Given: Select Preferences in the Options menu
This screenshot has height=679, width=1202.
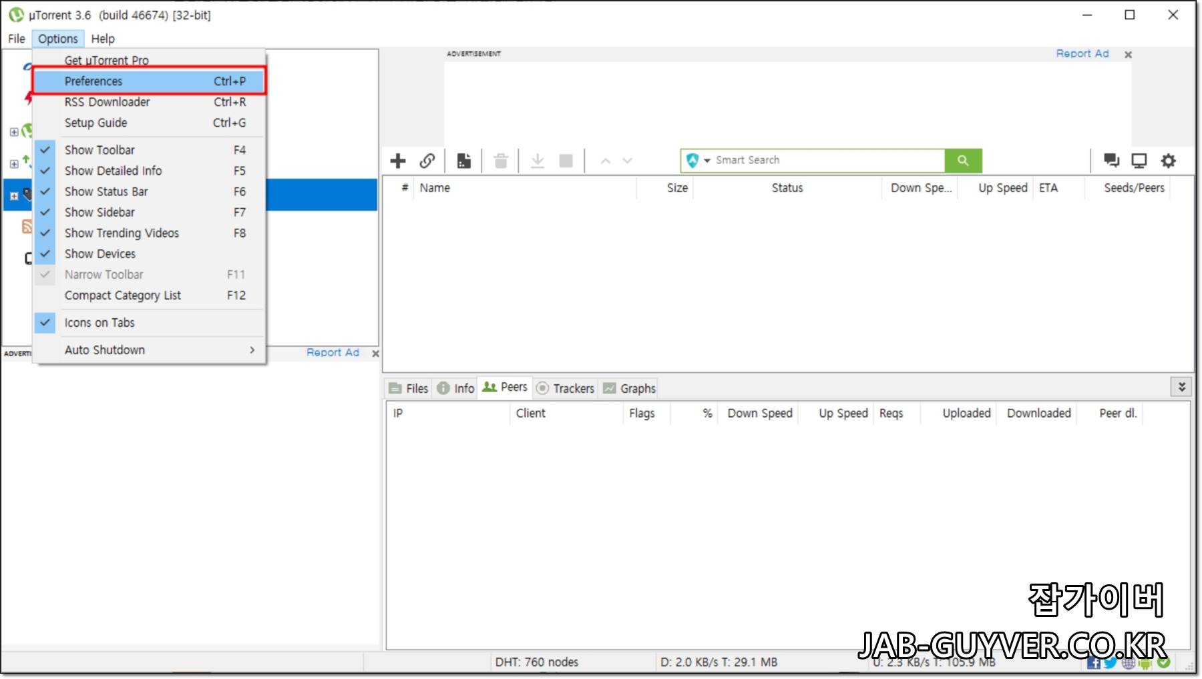Looking at the screenshot, I should pyautogui.click(x=150, y=81).
